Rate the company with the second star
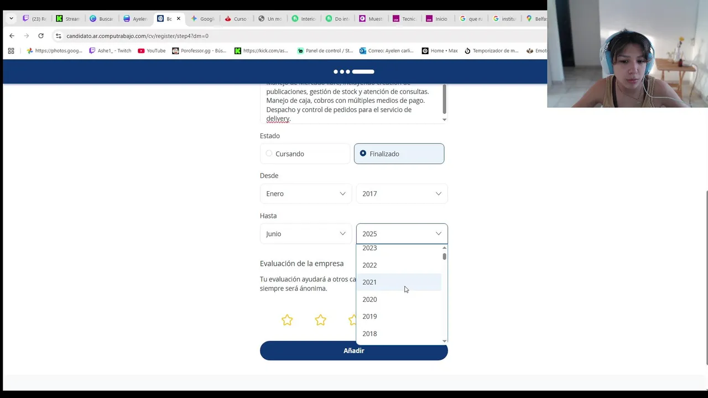 click(321, 320)
